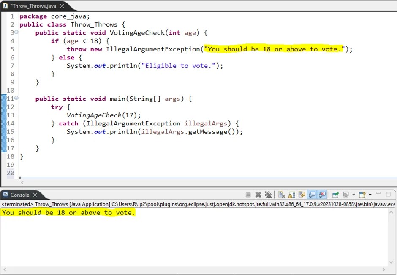Screen dimensions: 397x275
Task: Click highlighted string literal on line 5
Action: click(x=275, y=49)
